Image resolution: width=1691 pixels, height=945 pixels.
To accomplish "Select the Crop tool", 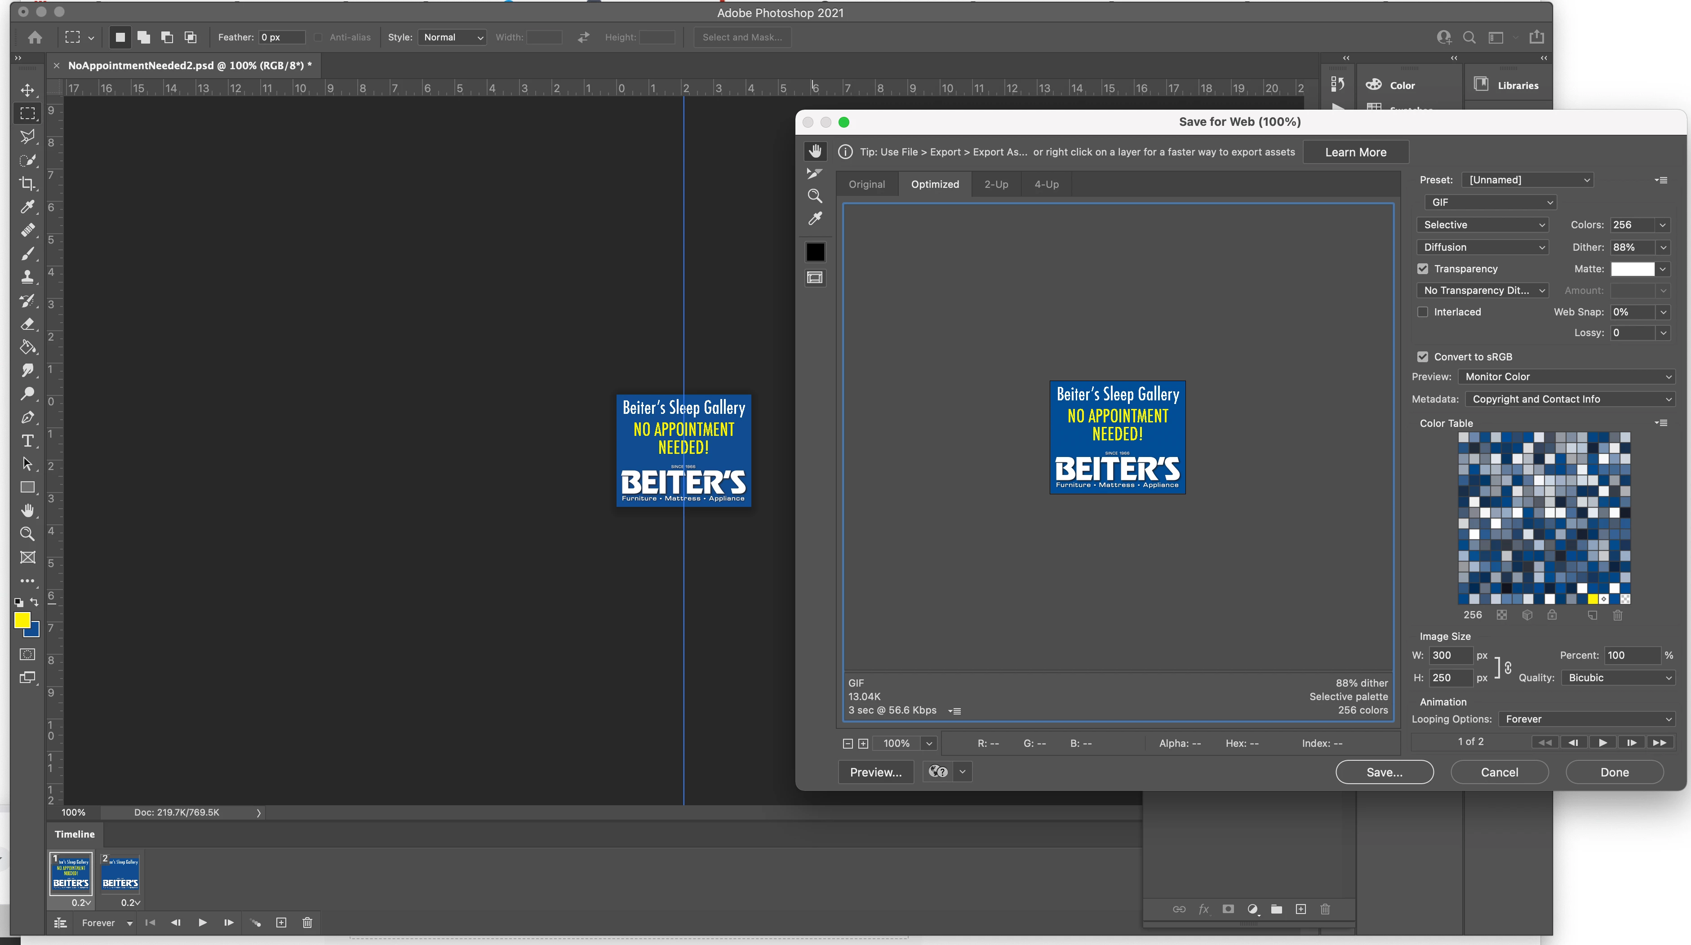I will point(27,184).
